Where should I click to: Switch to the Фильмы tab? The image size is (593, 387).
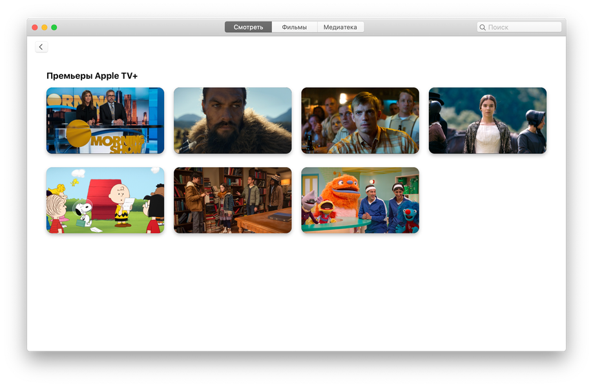point(294,27)
